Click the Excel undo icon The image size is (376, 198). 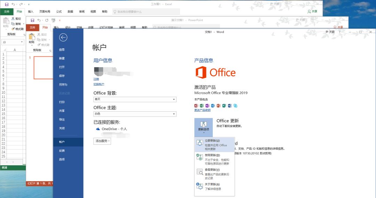tap(13, 4)
